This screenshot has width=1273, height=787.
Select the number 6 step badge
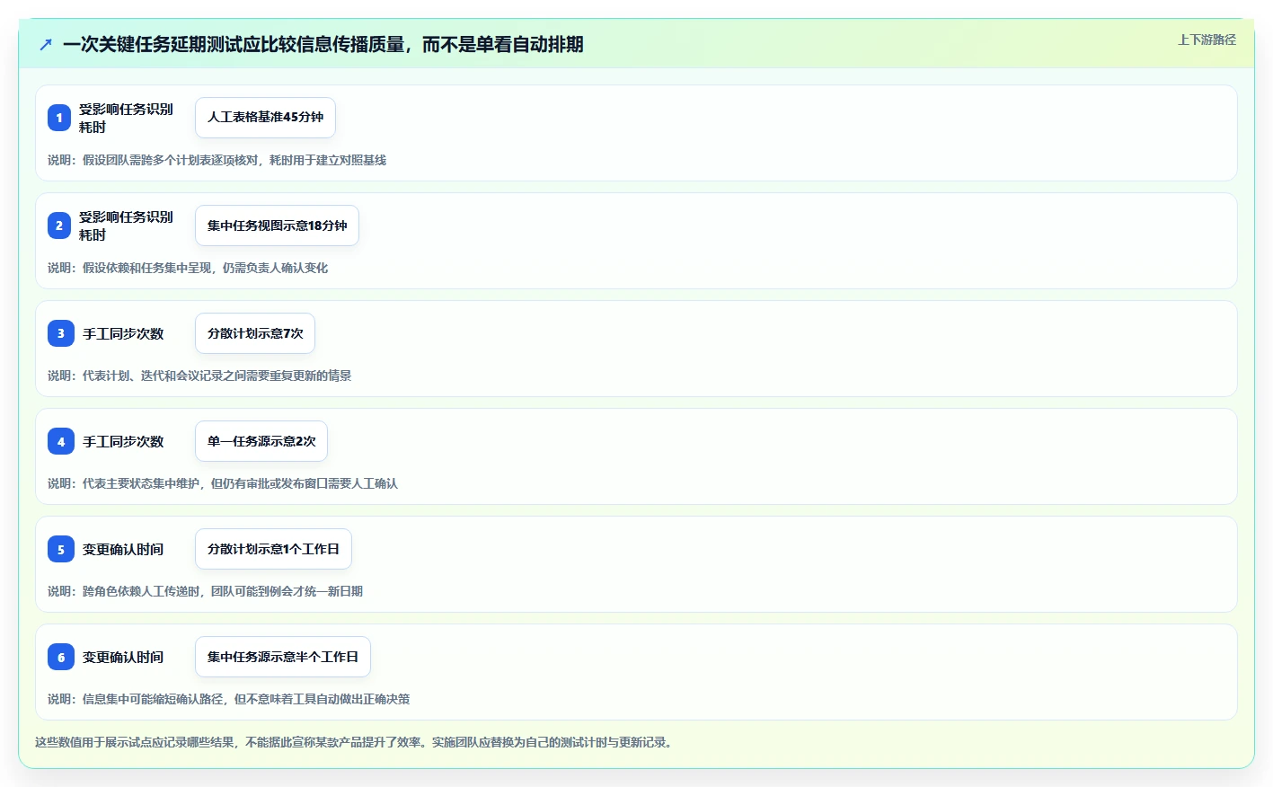(60, 657)
